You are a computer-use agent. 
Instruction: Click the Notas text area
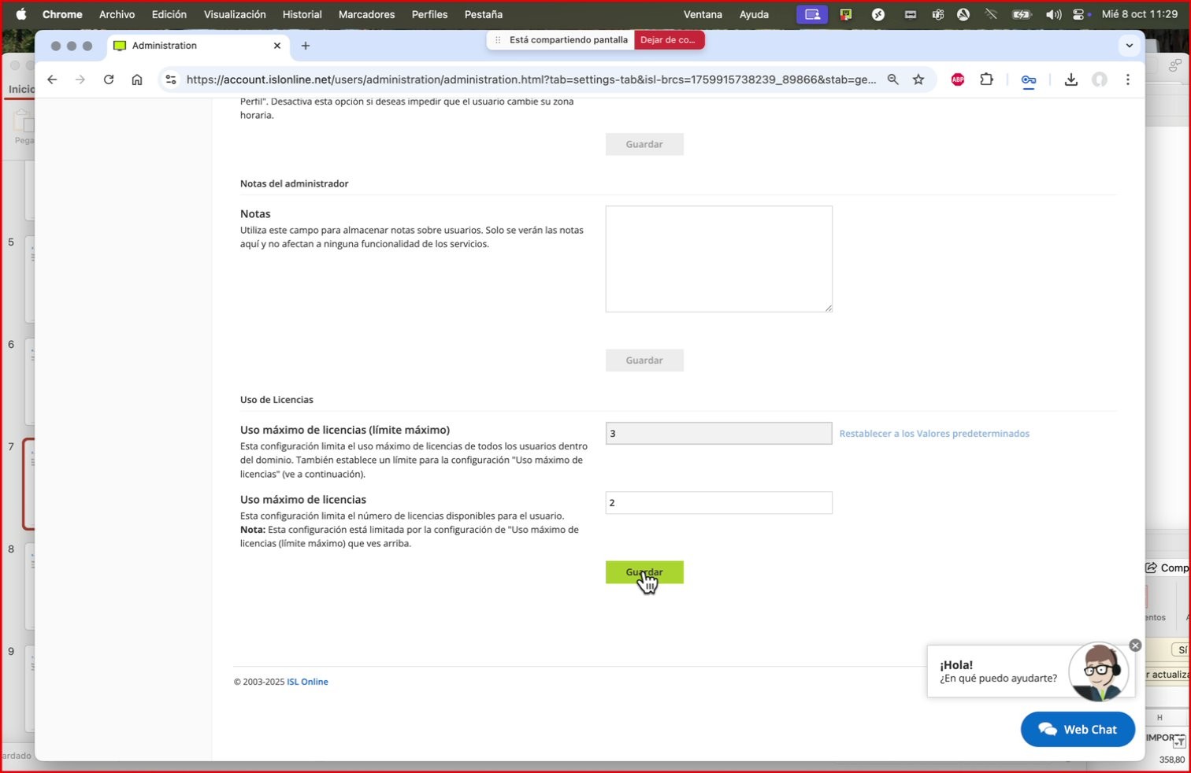tap(718, 259)
